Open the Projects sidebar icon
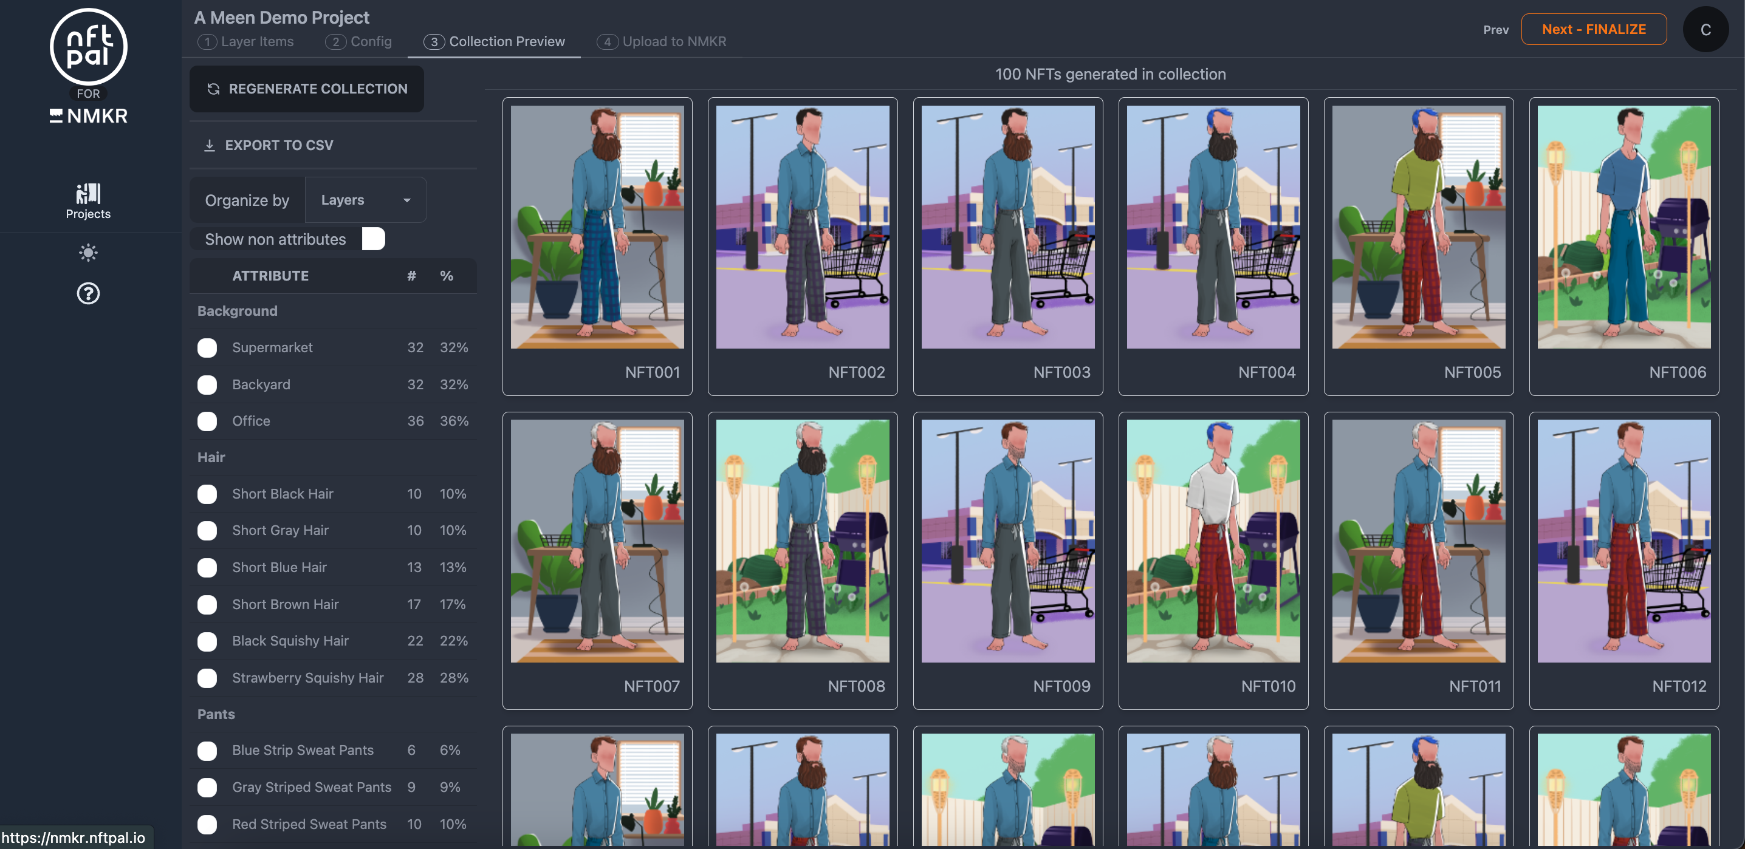This screenshot has height=849, width=1745. click(88, 201)
